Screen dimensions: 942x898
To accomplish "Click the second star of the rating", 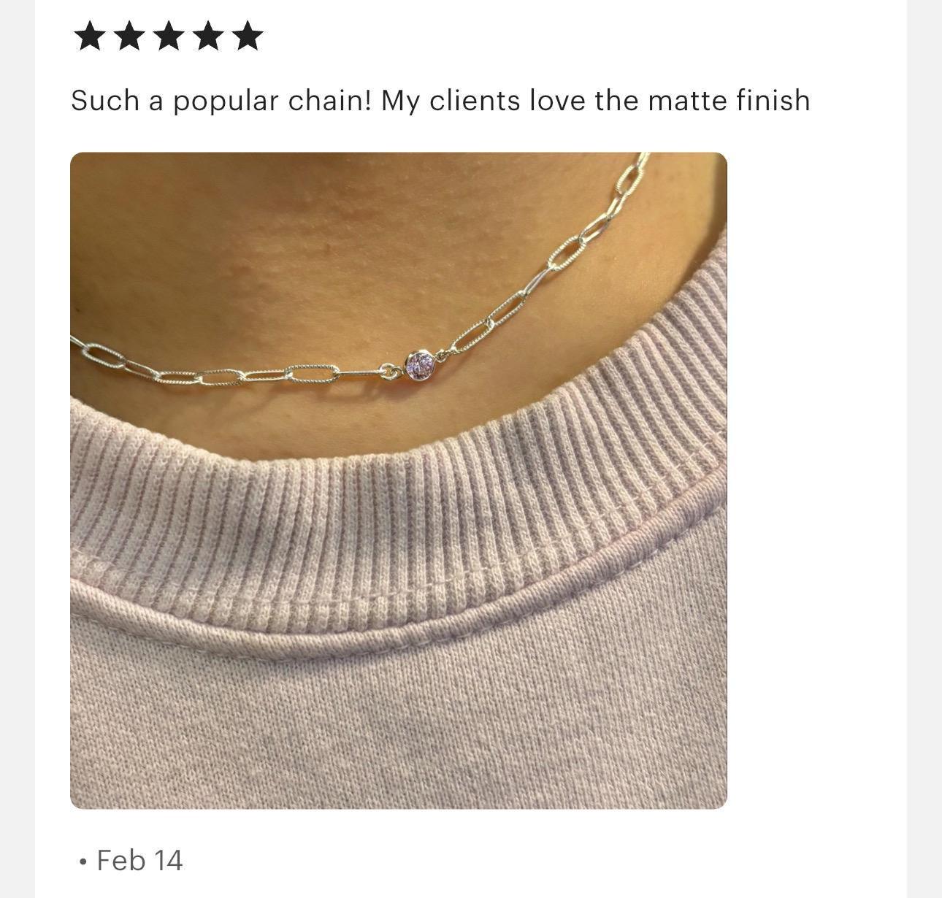I will (129, 36).
